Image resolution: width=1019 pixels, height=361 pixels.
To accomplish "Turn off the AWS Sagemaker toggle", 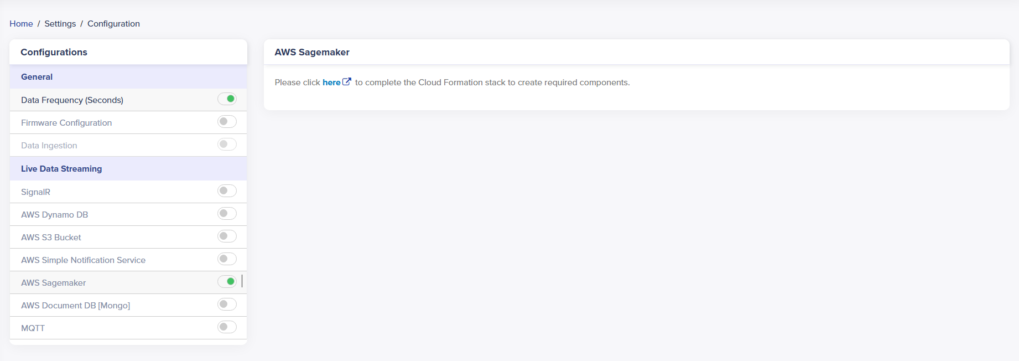I will pyautogui.click(x=227, y=282).
